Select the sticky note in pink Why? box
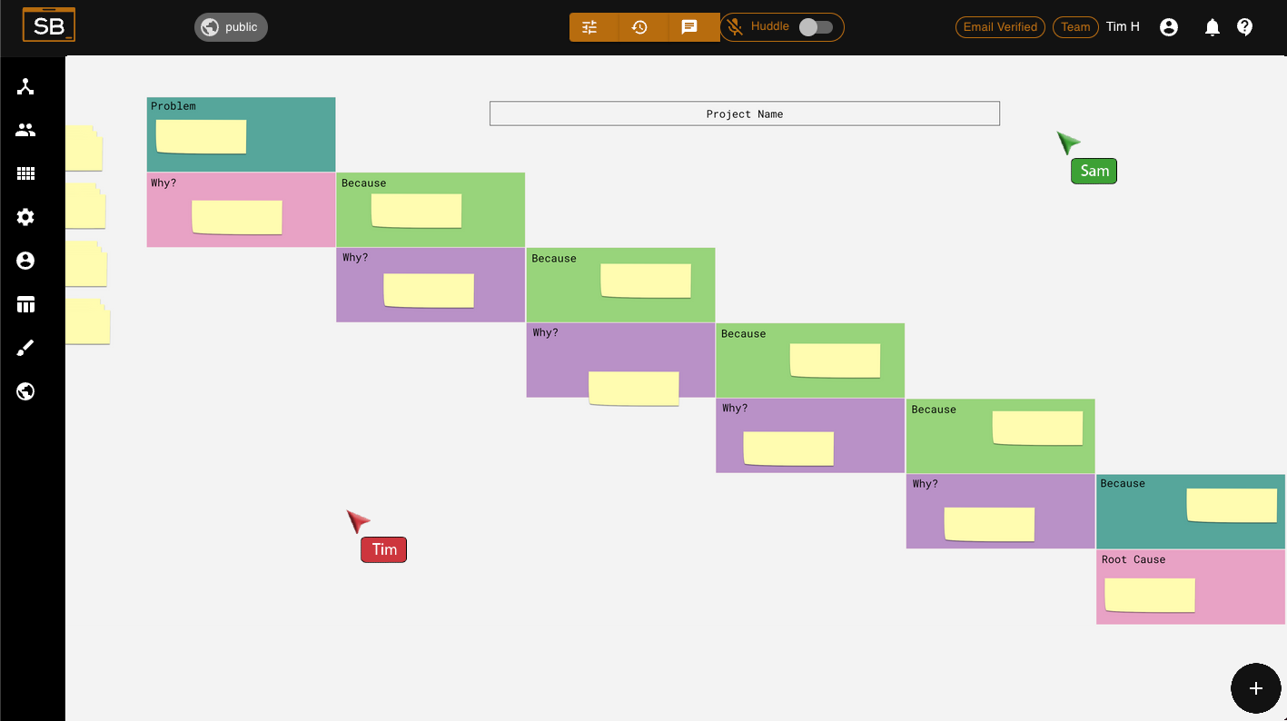Screen dimensions: 1287x721 [237, 218]
